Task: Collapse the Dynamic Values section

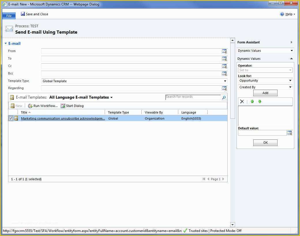Action: (x=291, y=59)
